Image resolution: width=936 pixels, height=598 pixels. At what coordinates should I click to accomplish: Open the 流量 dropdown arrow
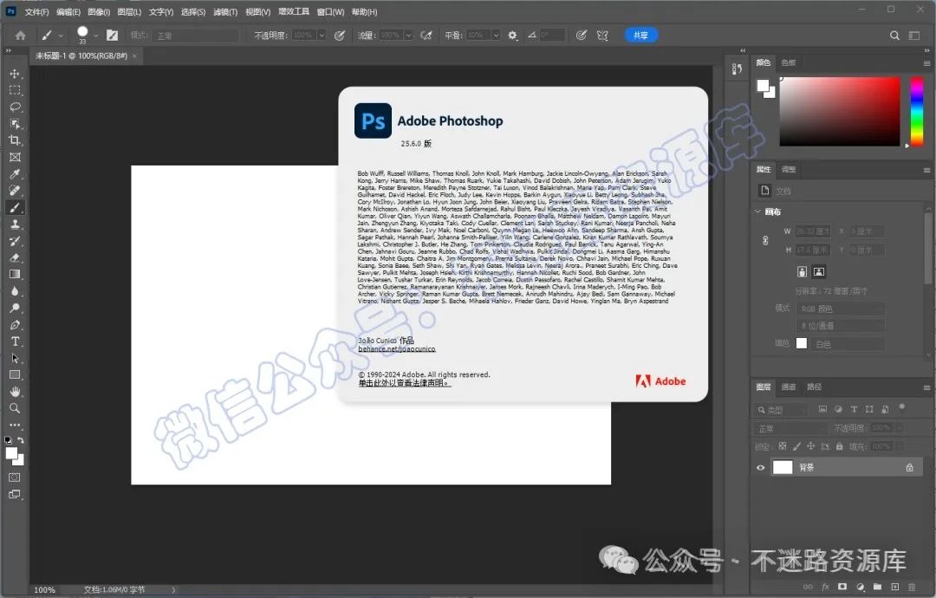tap(409, 36)
